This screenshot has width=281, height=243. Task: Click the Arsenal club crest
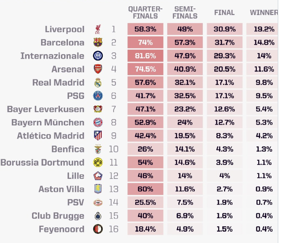(x=98, y=69)
